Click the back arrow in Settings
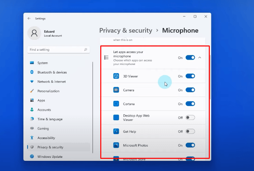This screenshot has height=171, width=254. coord(29,18)
